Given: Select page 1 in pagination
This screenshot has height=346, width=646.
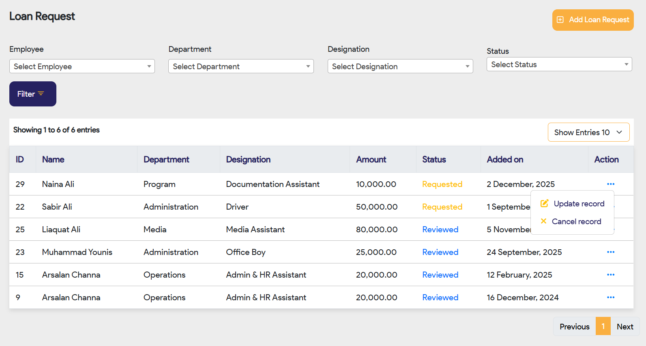Looking at the screenshot, I should click(603, 327).
